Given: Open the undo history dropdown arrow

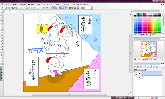Looking at the screenshot, I should 36,8.
